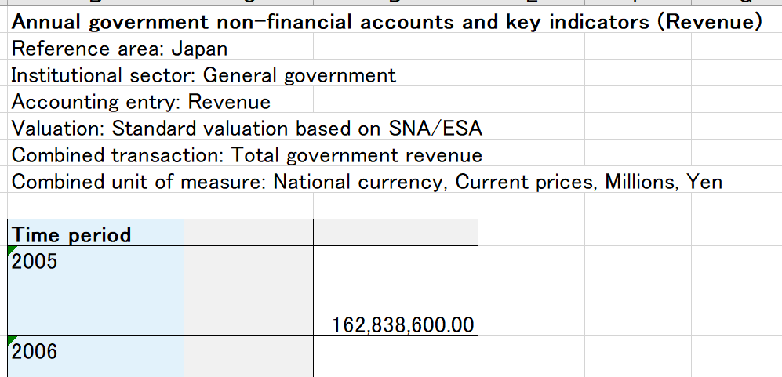Screen dimensions: 782x377
Task: Click the gray cell right of 2006
Action: point(248,357)
